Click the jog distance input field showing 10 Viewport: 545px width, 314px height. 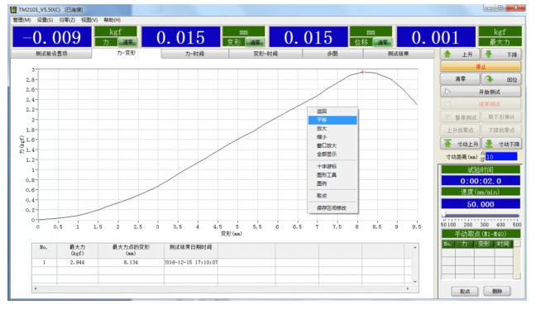501,157
